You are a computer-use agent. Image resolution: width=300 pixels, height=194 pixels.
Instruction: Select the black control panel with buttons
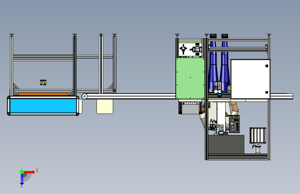pyautogui.click(x=235, y=125)
